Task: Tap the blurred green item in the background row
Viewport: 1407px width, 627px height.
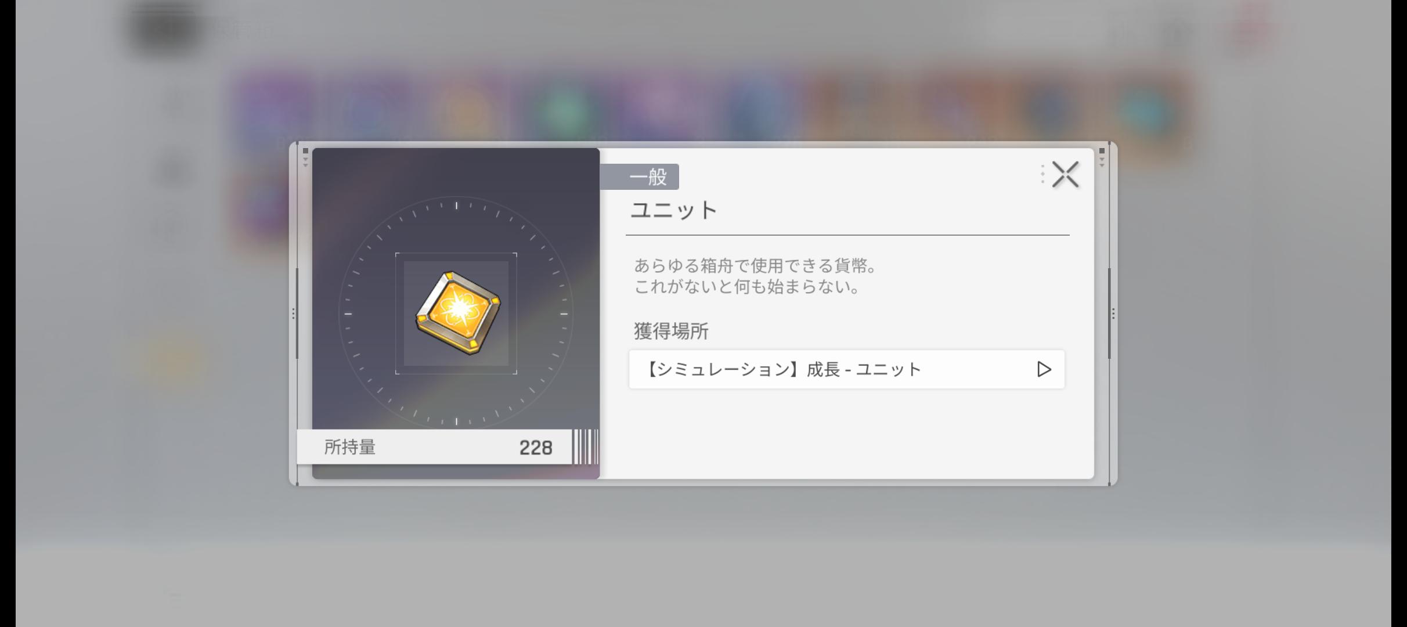Action: click(x=564, y=109)
